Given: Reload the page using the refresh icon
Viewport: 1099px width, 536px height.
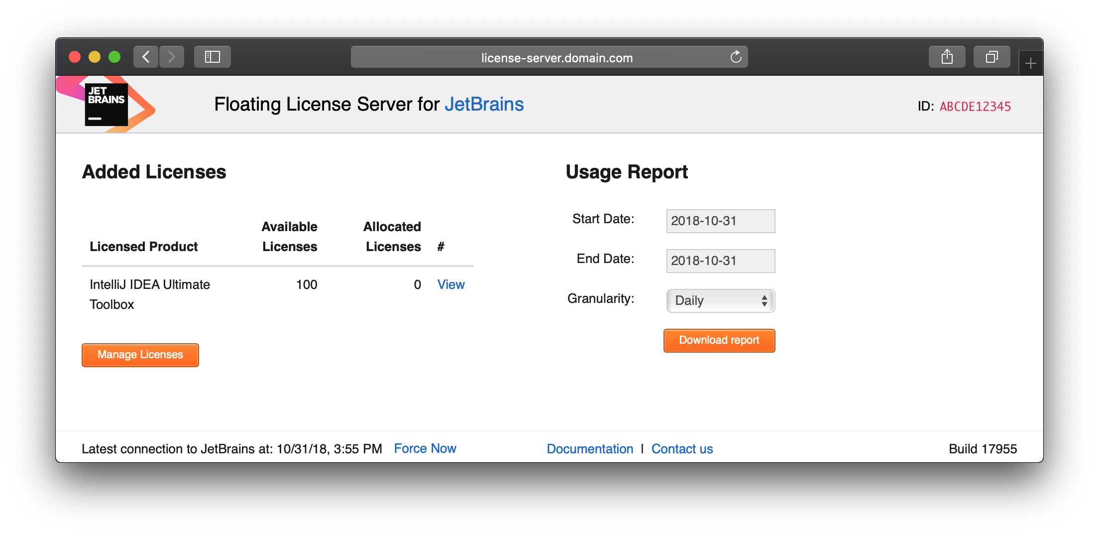Looking at the screenshot, I should [x=736, y=57].
